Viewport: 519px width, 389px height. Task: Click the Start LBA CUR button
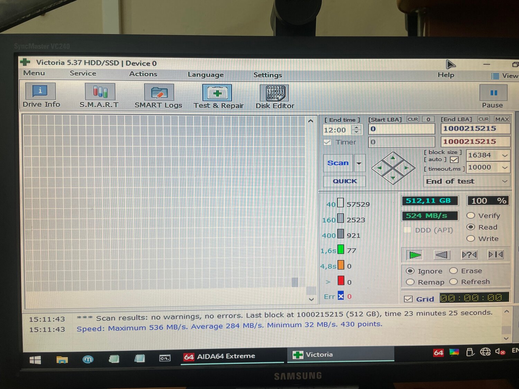[x=413, y=119]
